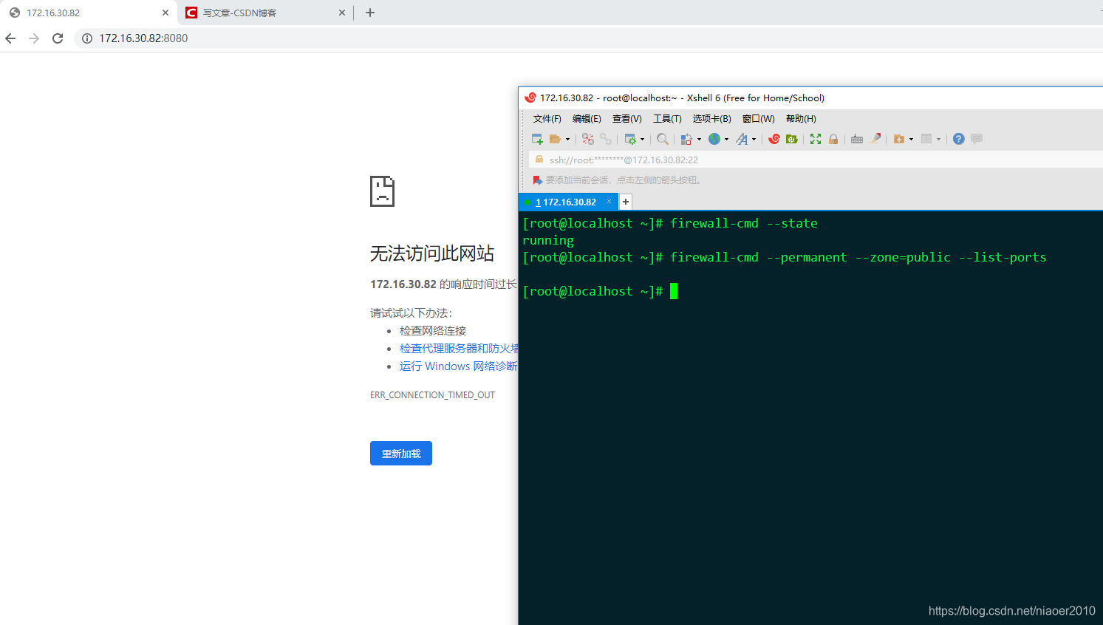The height and width of the screenshot is (625, 1103).
Task: Expand the Open Session dropdown arrow
Action: click(x=567, y=139)
